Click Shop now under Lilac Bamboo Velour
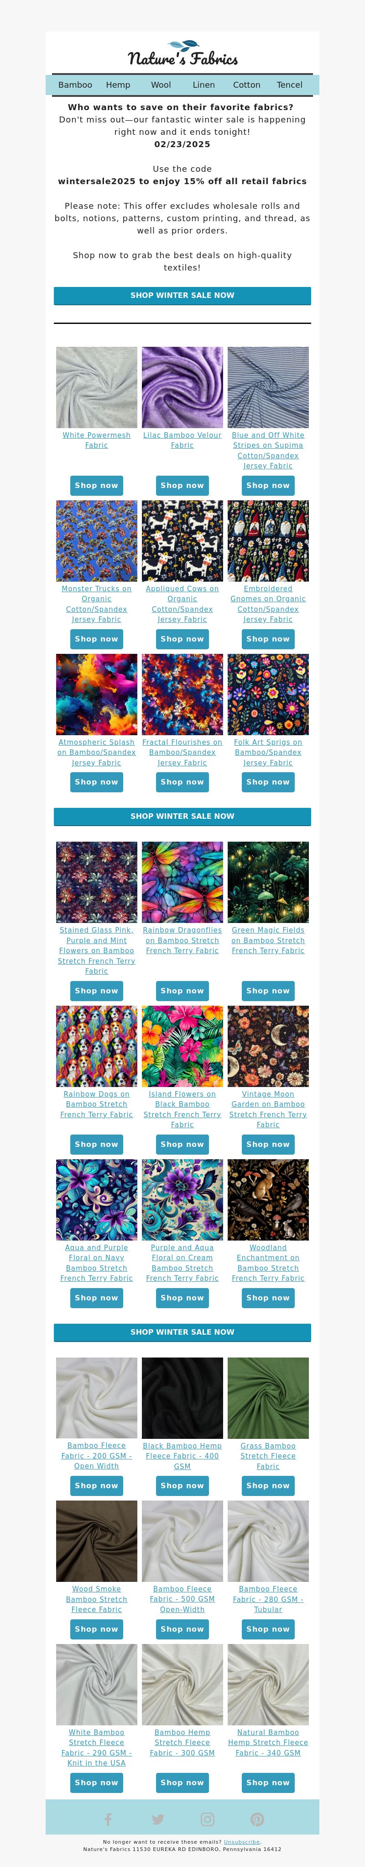This screenshot has height=1867, width=365. (x=182, y=486)
